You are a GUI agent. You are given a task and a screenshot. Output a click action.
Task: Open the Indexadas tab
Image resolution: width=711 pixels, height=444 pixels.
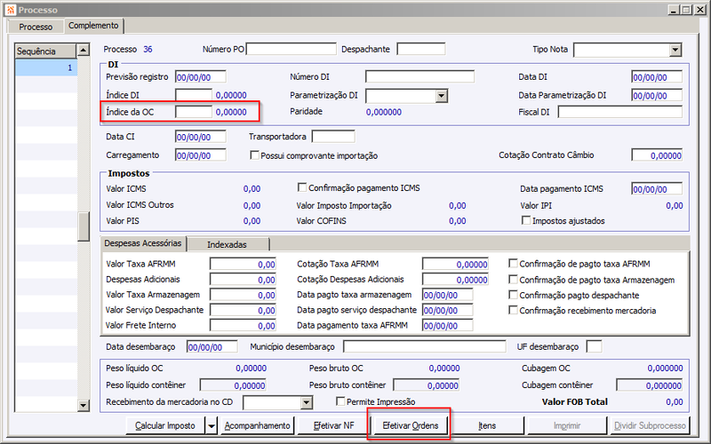[x=228, y=244]
